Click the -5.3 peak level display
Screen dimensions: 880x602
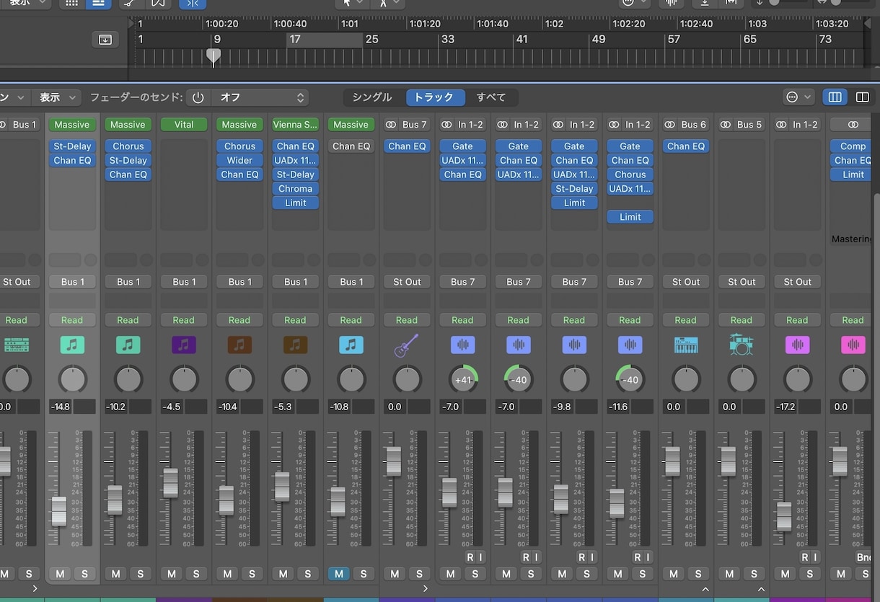[283, 407]
